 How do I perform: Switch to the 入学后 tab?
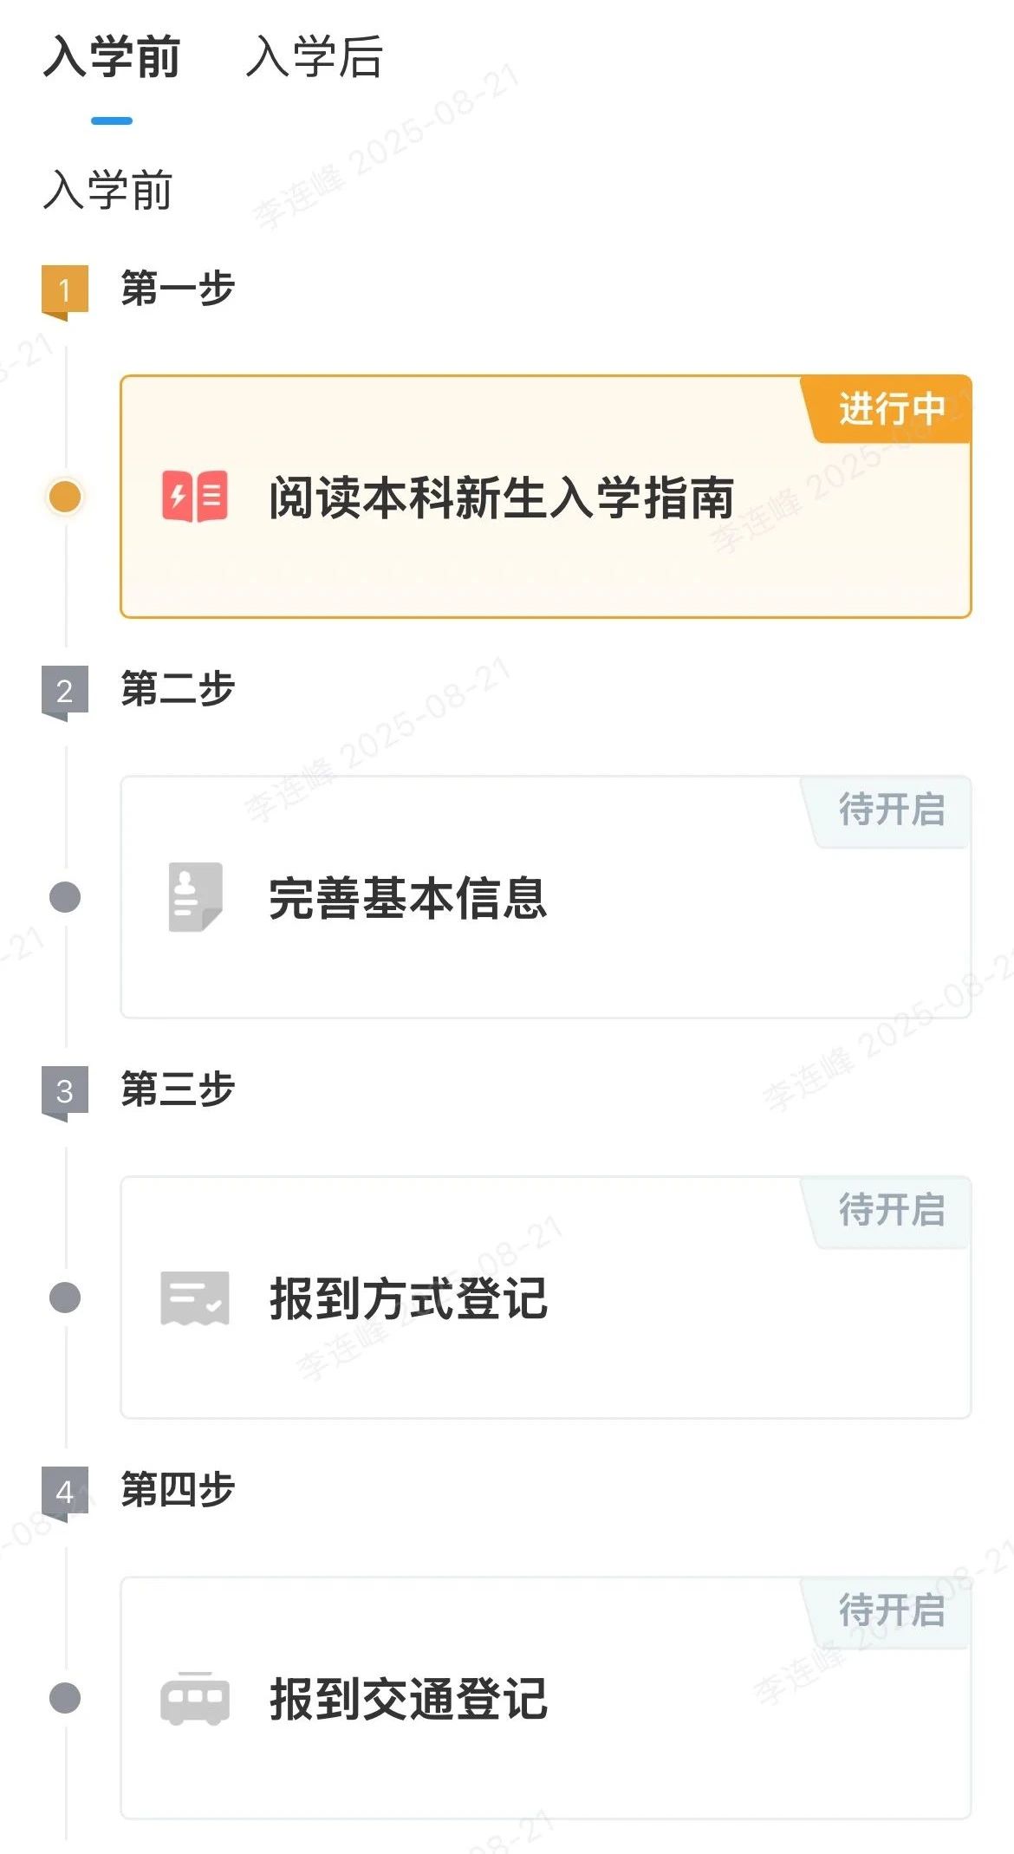click(314, 57)
